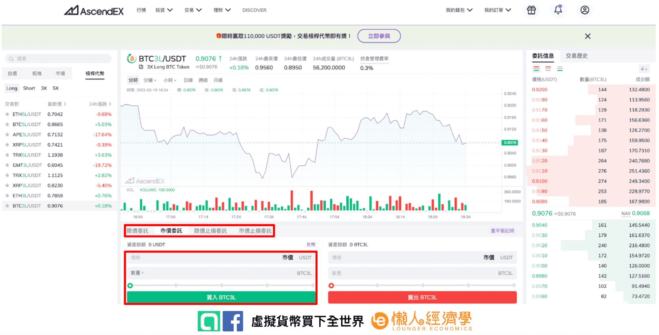Click the AscendEX logo

pyautogui.click(x=94, y=11)
